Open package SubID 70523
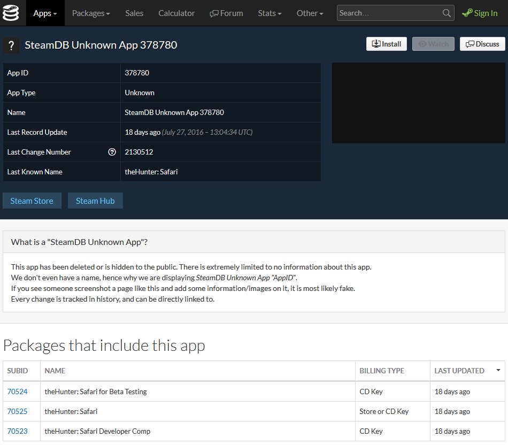This screenshot has width=508, height=445. (x=17, y=431)
